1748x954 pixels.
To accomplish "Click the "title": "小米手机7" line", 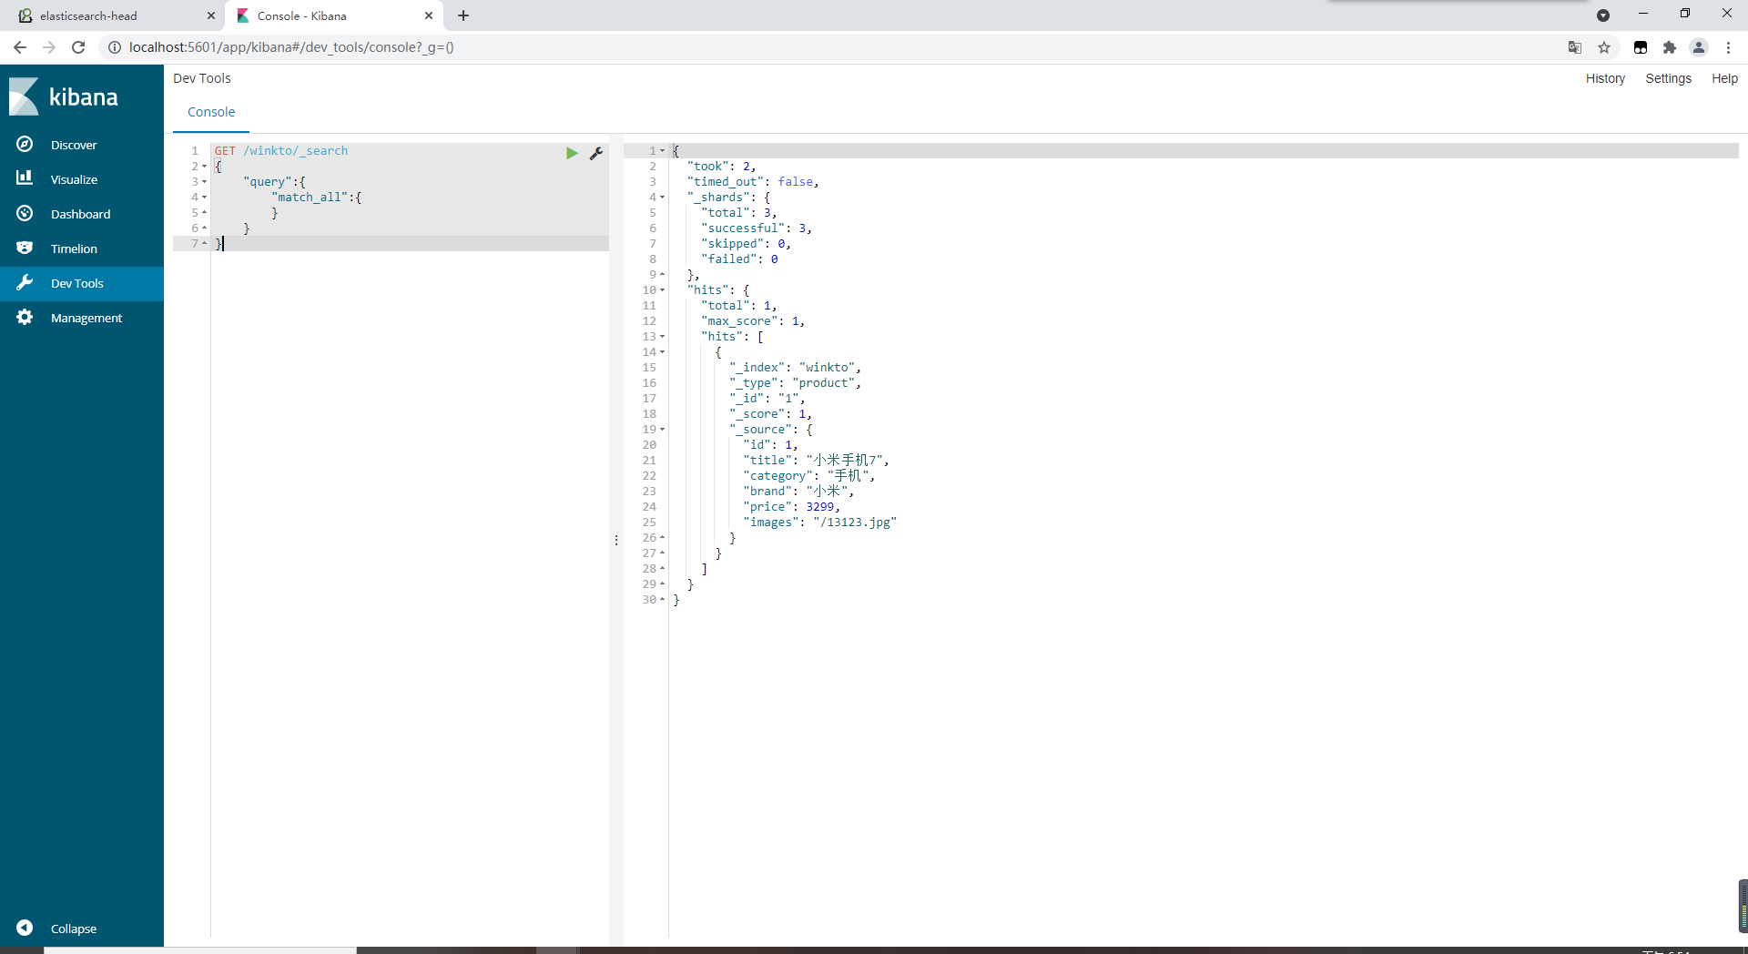I will click(x=816, y=461).
